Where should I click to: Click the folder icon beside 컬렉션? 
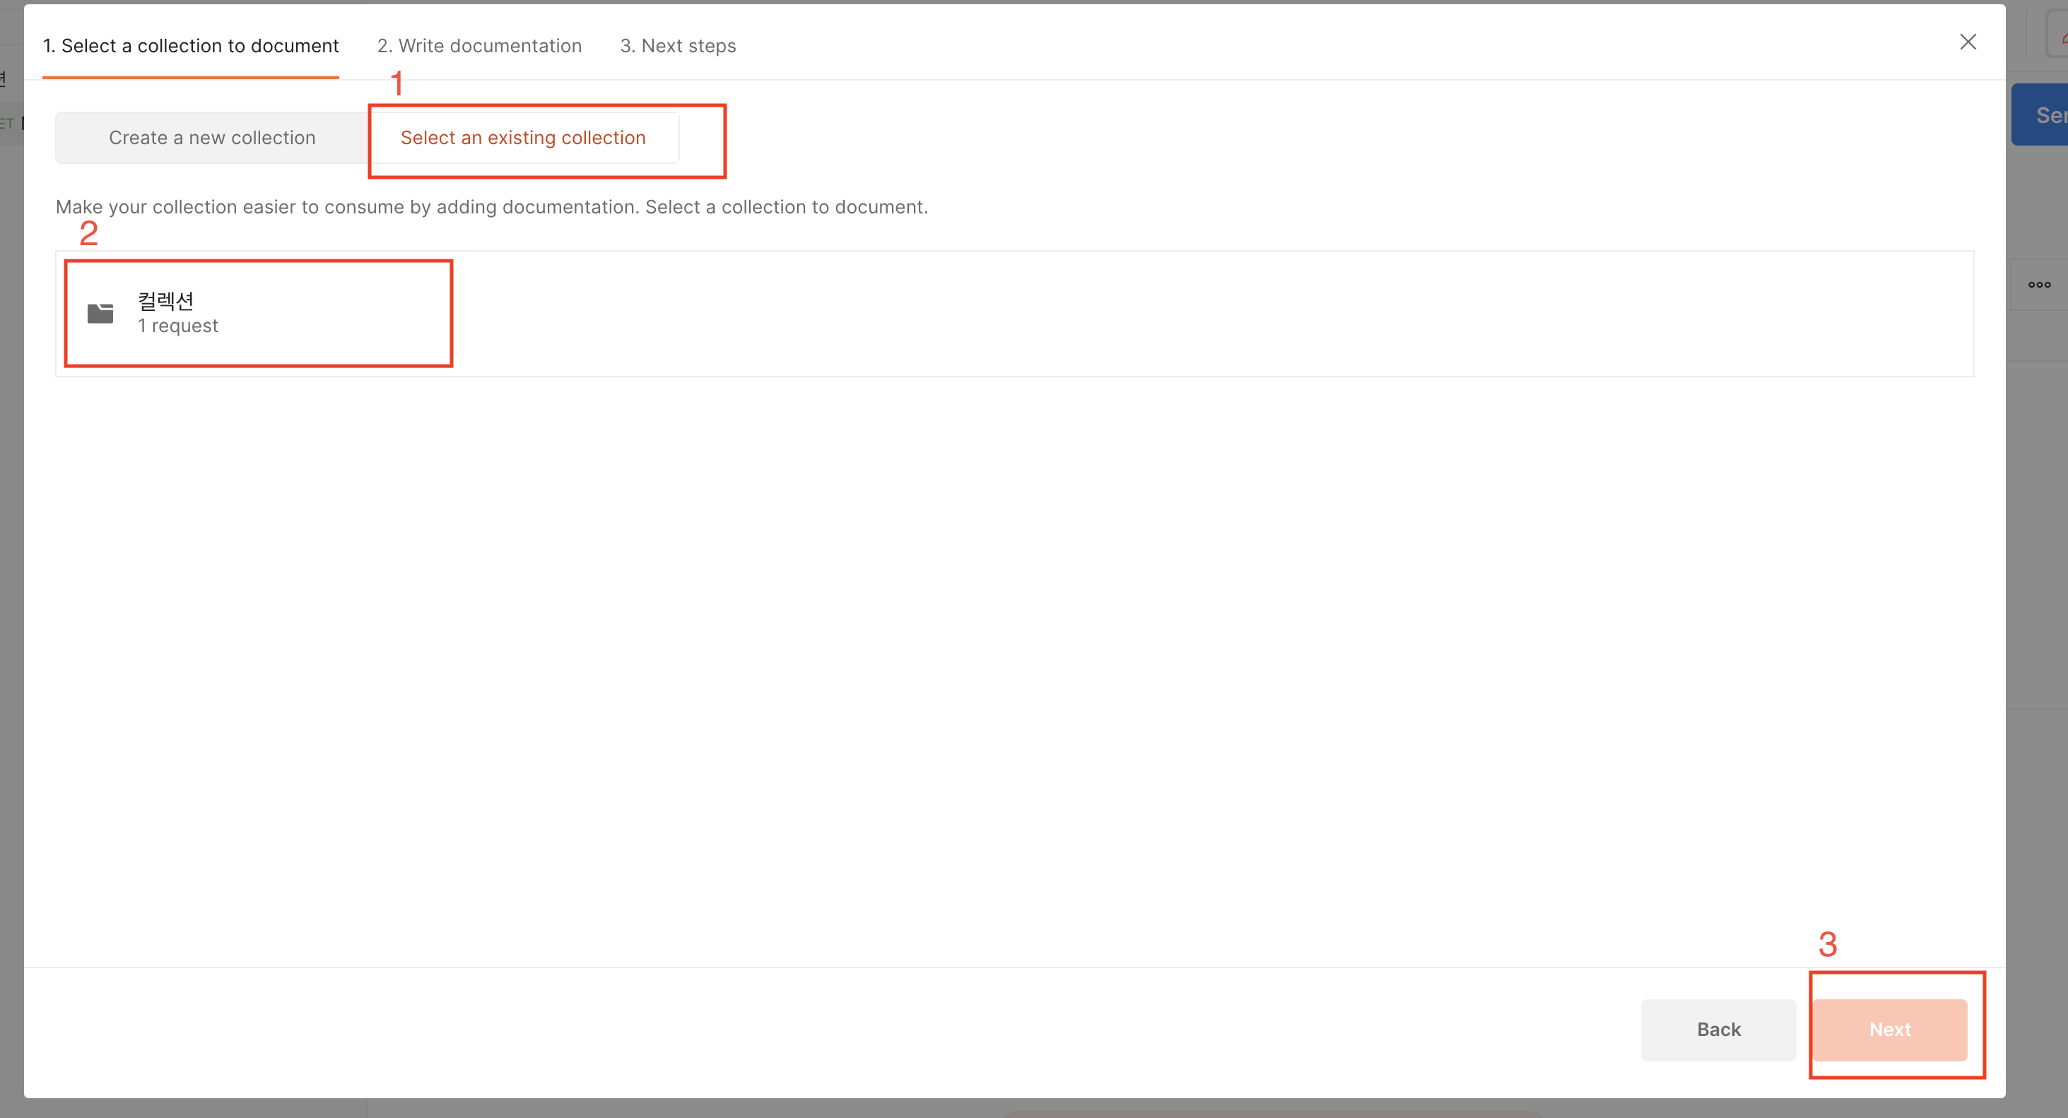[x=100, y=313]
